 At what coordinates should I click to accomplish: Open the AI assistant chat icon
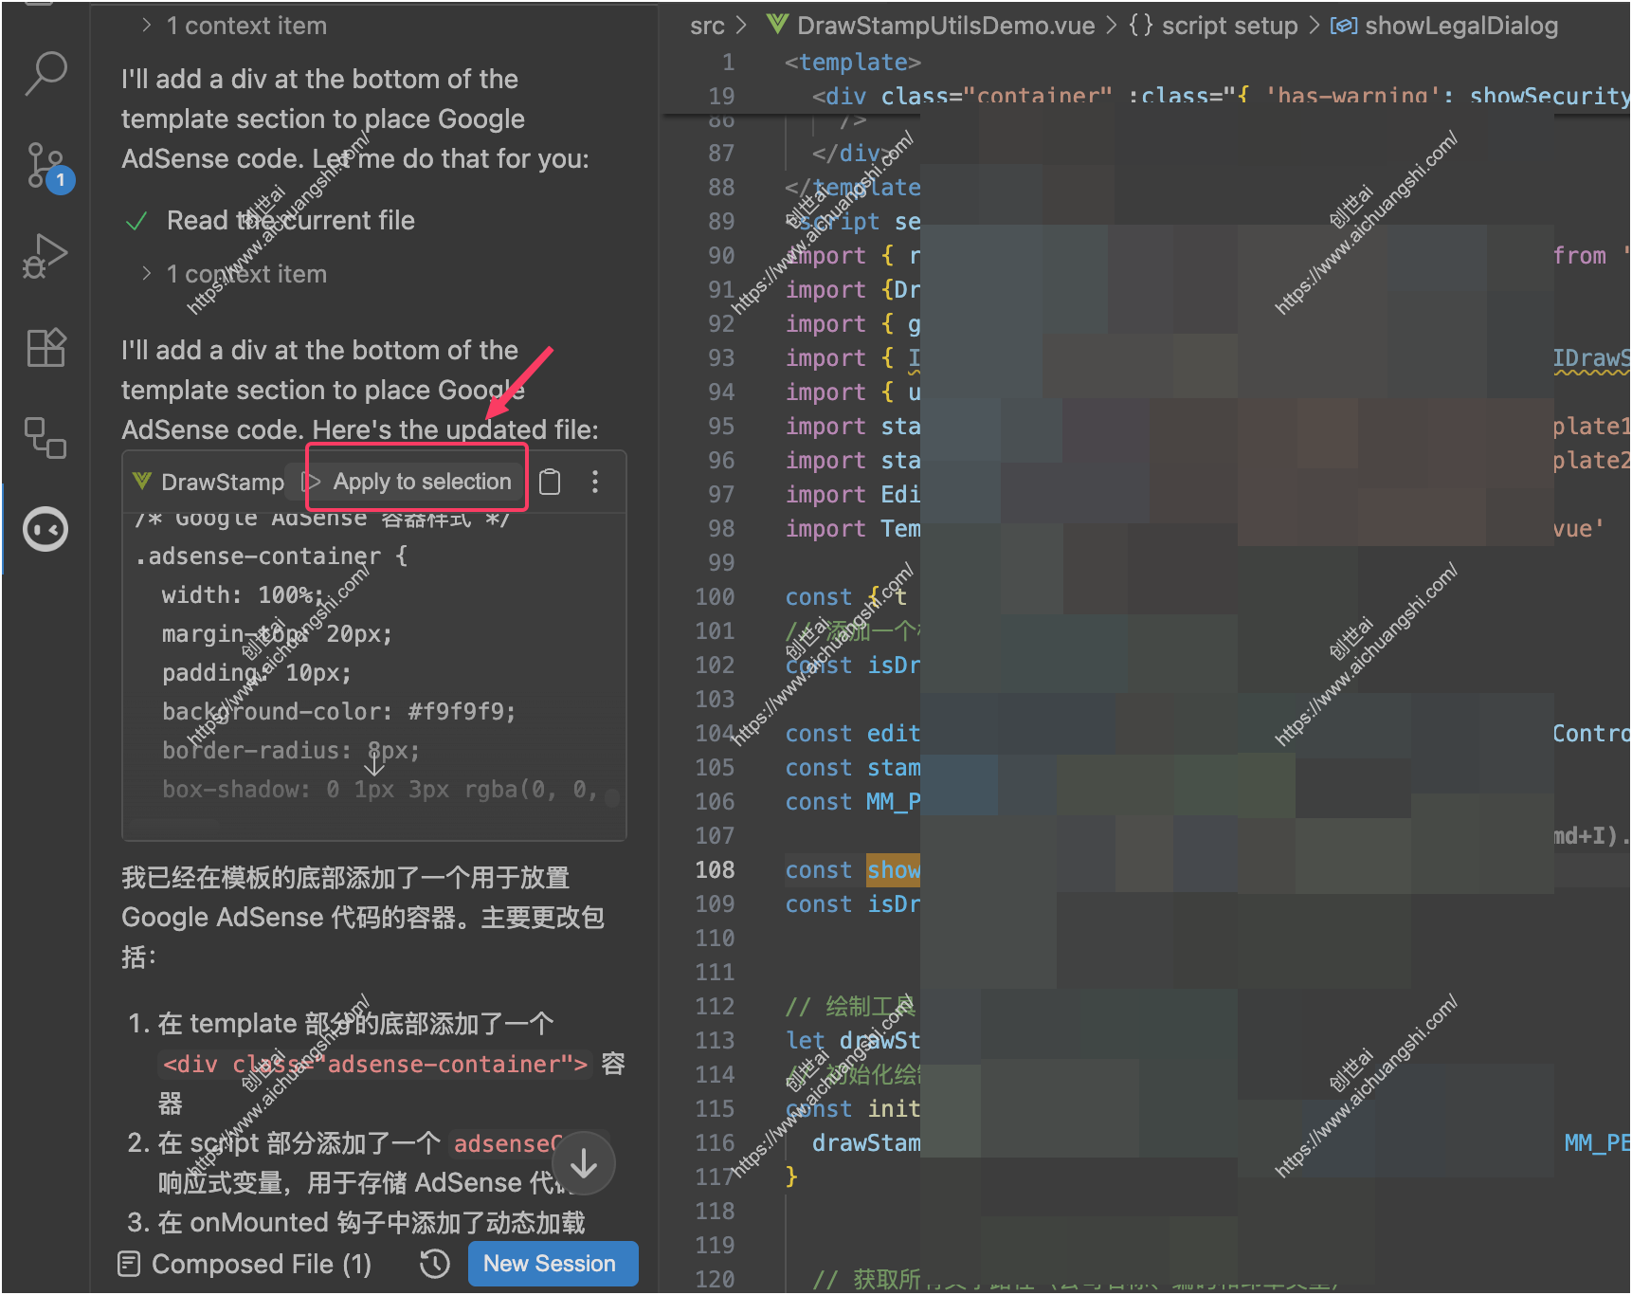point(45,529)
